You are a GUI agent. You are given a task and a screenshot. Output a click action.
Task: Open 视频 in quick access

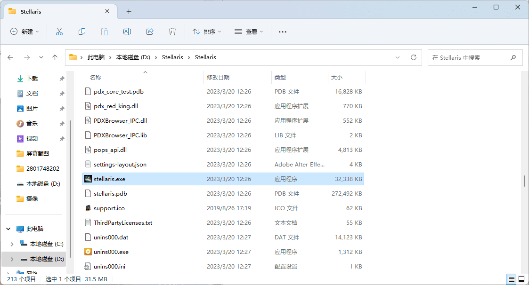(x=32, y=138)
